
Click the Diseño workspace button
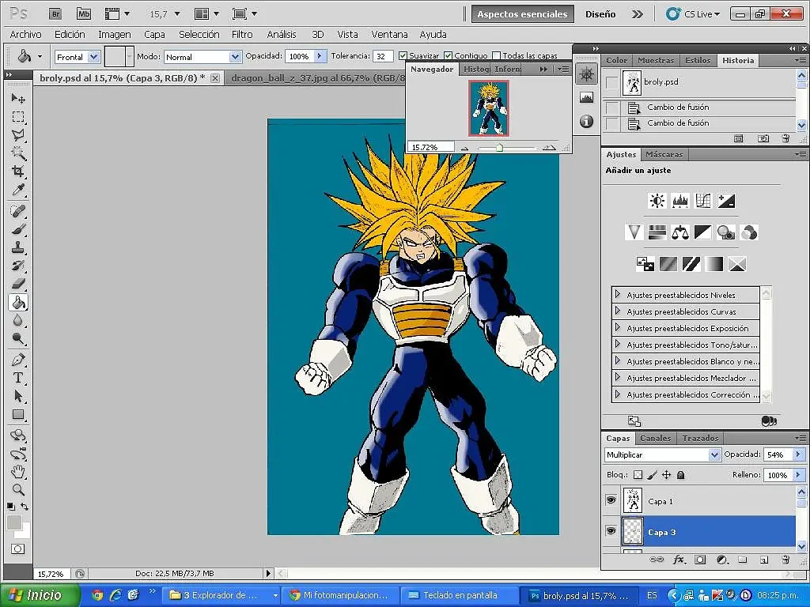(x=600, y=14)
